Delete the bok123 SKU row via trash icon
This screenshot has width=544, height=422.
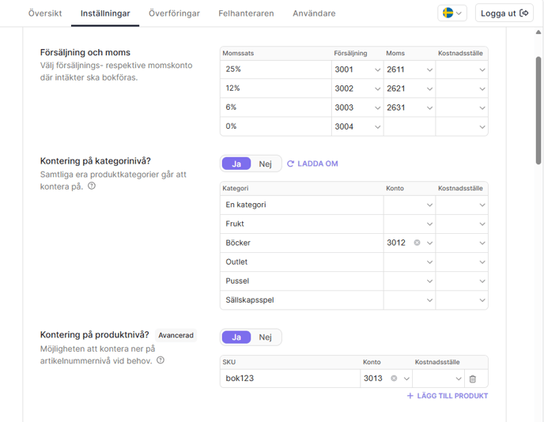472,379
